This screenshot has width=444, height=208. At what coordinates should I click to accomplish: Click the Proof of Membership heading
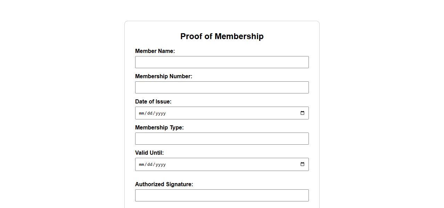pos(222,36)
